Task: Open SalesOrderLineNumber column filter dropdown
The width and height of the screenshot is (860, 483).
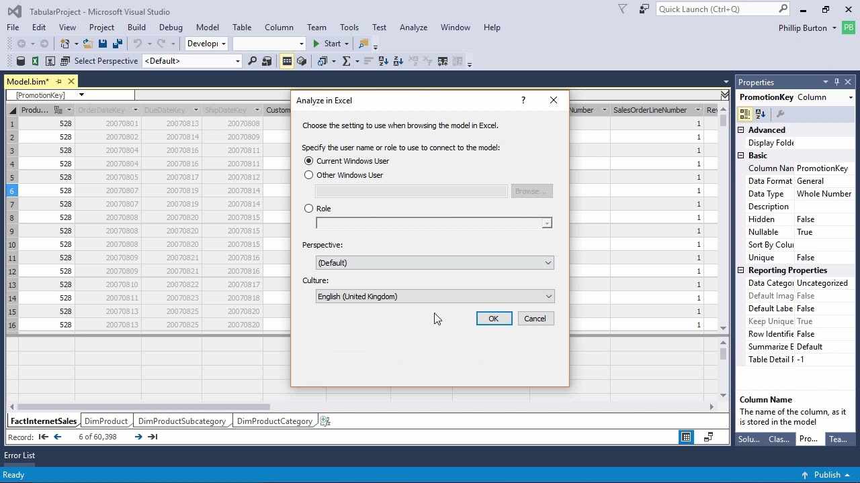Action: pyautogui.click(x=697, y=110)
